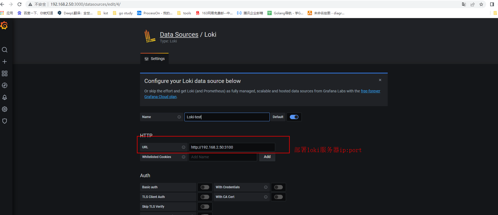Screen dimensions: 498x215
Task: Open the 应用 apps shortcut in bookmarks bar
Action: pos(7,13)
